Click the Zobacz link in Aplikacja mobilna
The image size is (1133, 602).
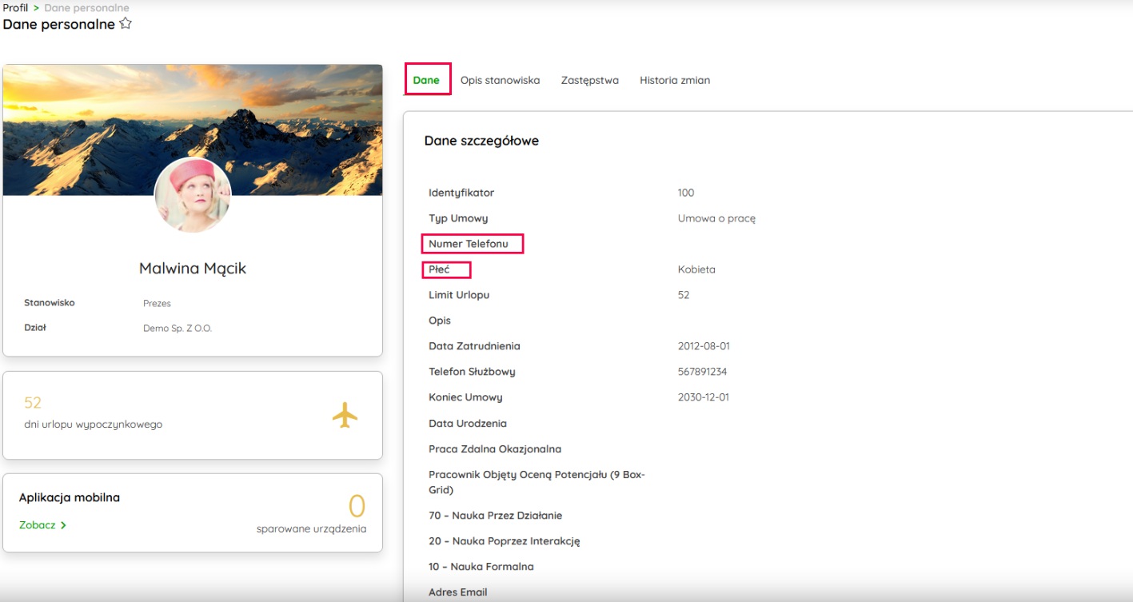pyautogui.click(x=38, y=525)
